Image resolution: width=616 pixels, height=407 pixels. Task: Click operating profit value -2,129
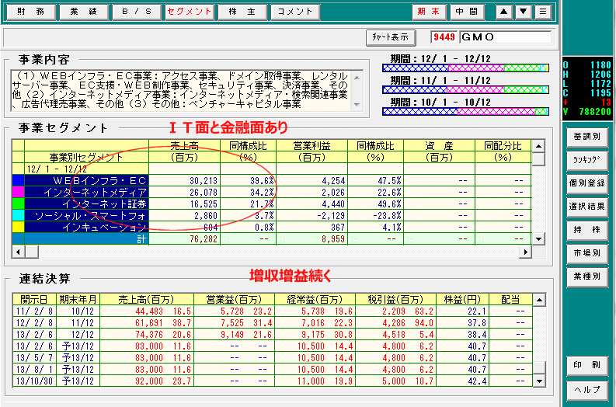coord(330,216)
